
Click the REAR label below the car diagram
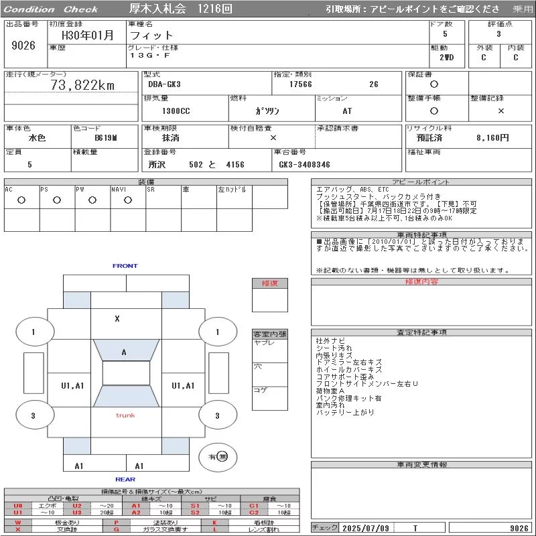(125, 479)
